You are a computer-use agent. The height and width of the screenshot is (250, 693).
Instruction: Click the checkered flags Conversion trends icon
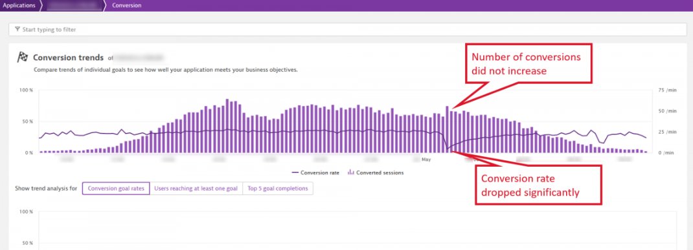coord(22,57)
